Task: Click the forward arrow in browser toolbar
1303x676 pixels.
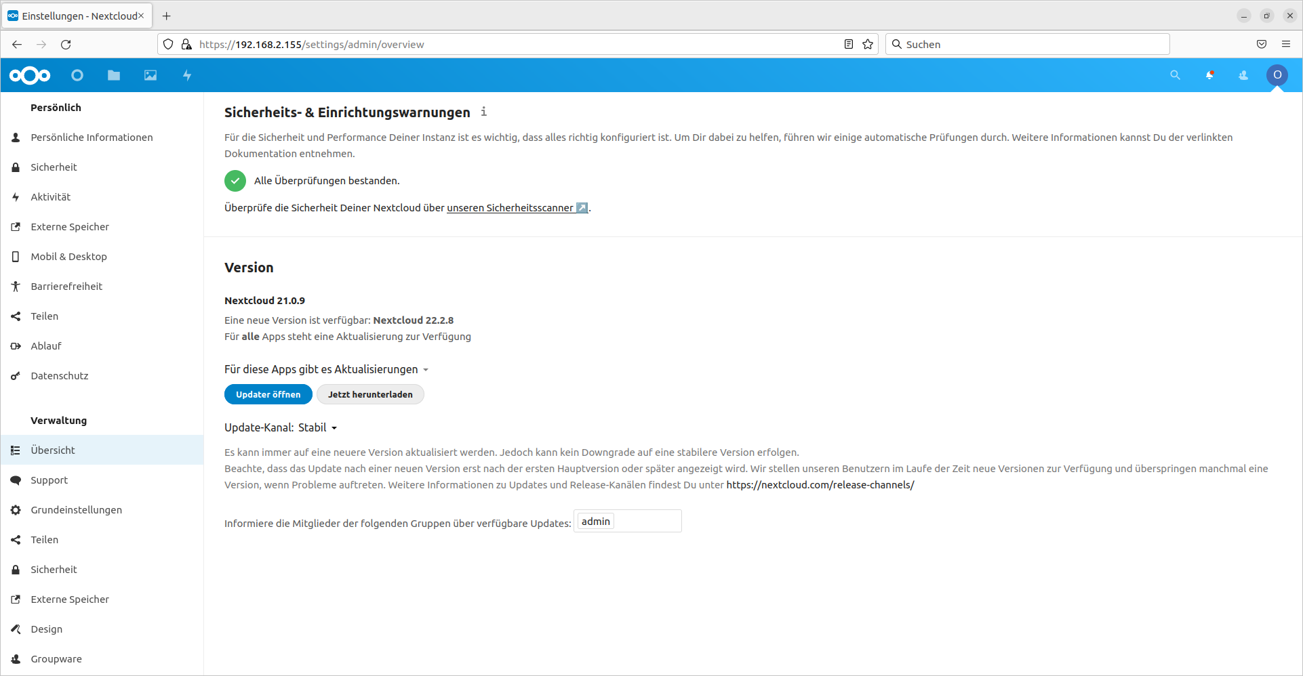Action: 41,44
